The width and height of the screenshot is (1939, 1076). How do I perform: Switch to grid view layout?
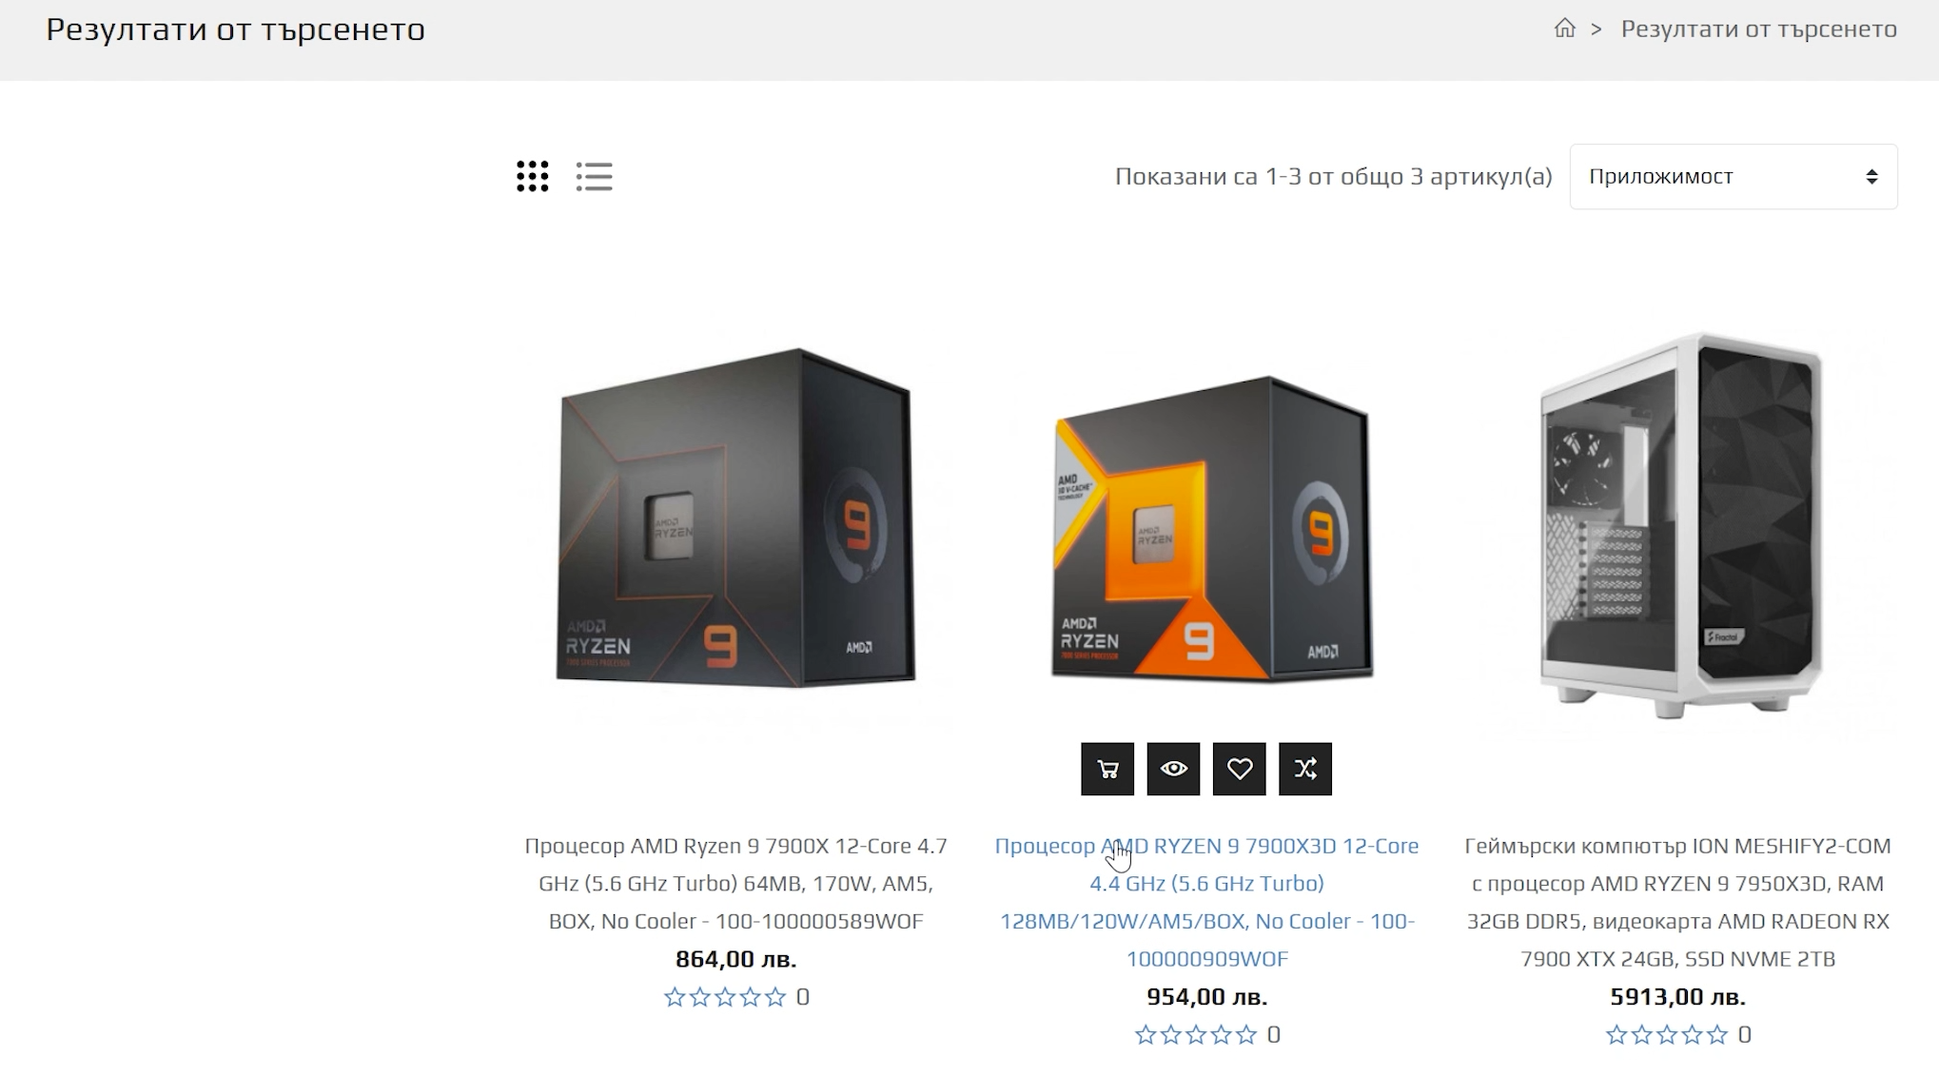coord(533,176)
